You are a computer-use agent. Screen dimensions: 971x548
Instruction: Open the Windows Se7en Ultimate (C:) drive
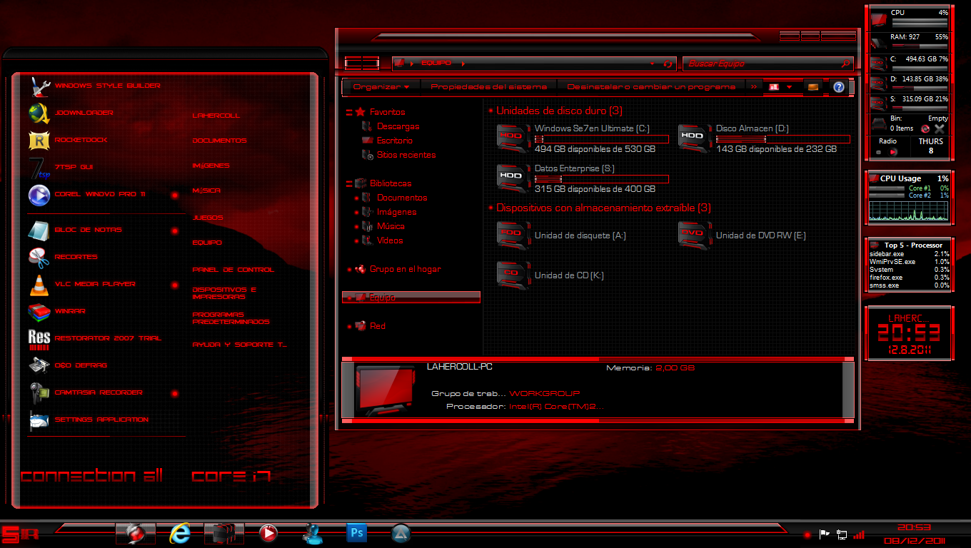[592, 128]
